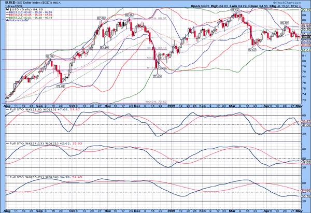Click the 86.87 April high label

pos(285,23)
